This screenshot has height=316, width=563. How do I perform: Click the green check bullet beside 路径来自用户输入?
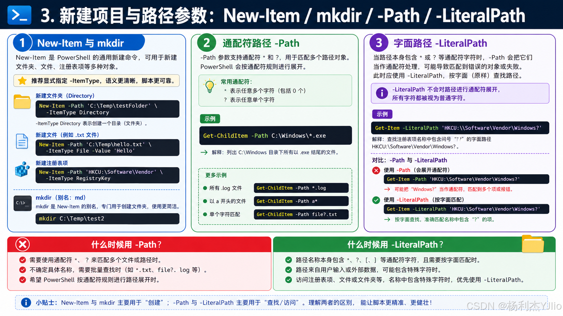289,270
